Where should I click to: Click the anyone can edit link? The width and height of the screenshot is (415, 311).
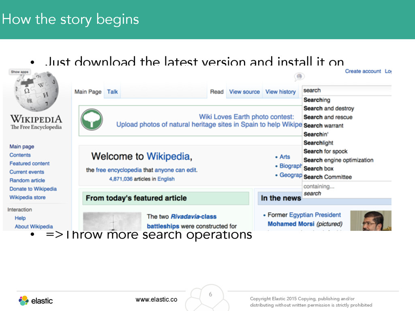[x=175, y=170]
